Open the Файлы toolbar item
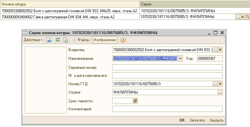The height and width of the screenshot is (127, 250). pyautogui.click(x=81, y=40)
